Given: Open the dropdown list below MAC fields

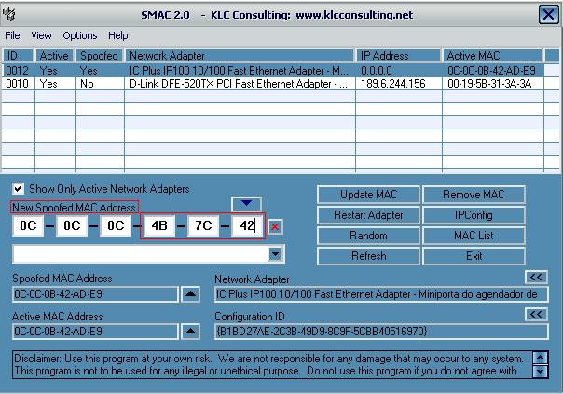Looking at the screenshot, I should [275, 254].
